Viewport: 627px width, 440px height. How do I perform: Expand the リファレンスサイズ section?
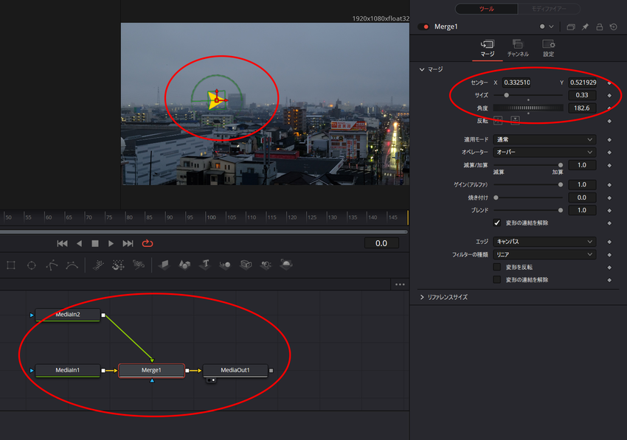click(x=422, y=297)
